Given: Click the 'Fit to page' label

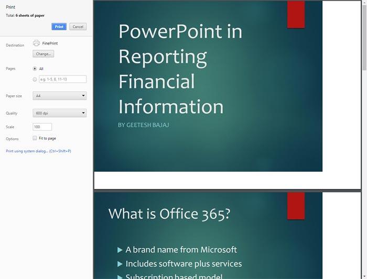Looking at the screenshot, I should click(47, 138).
